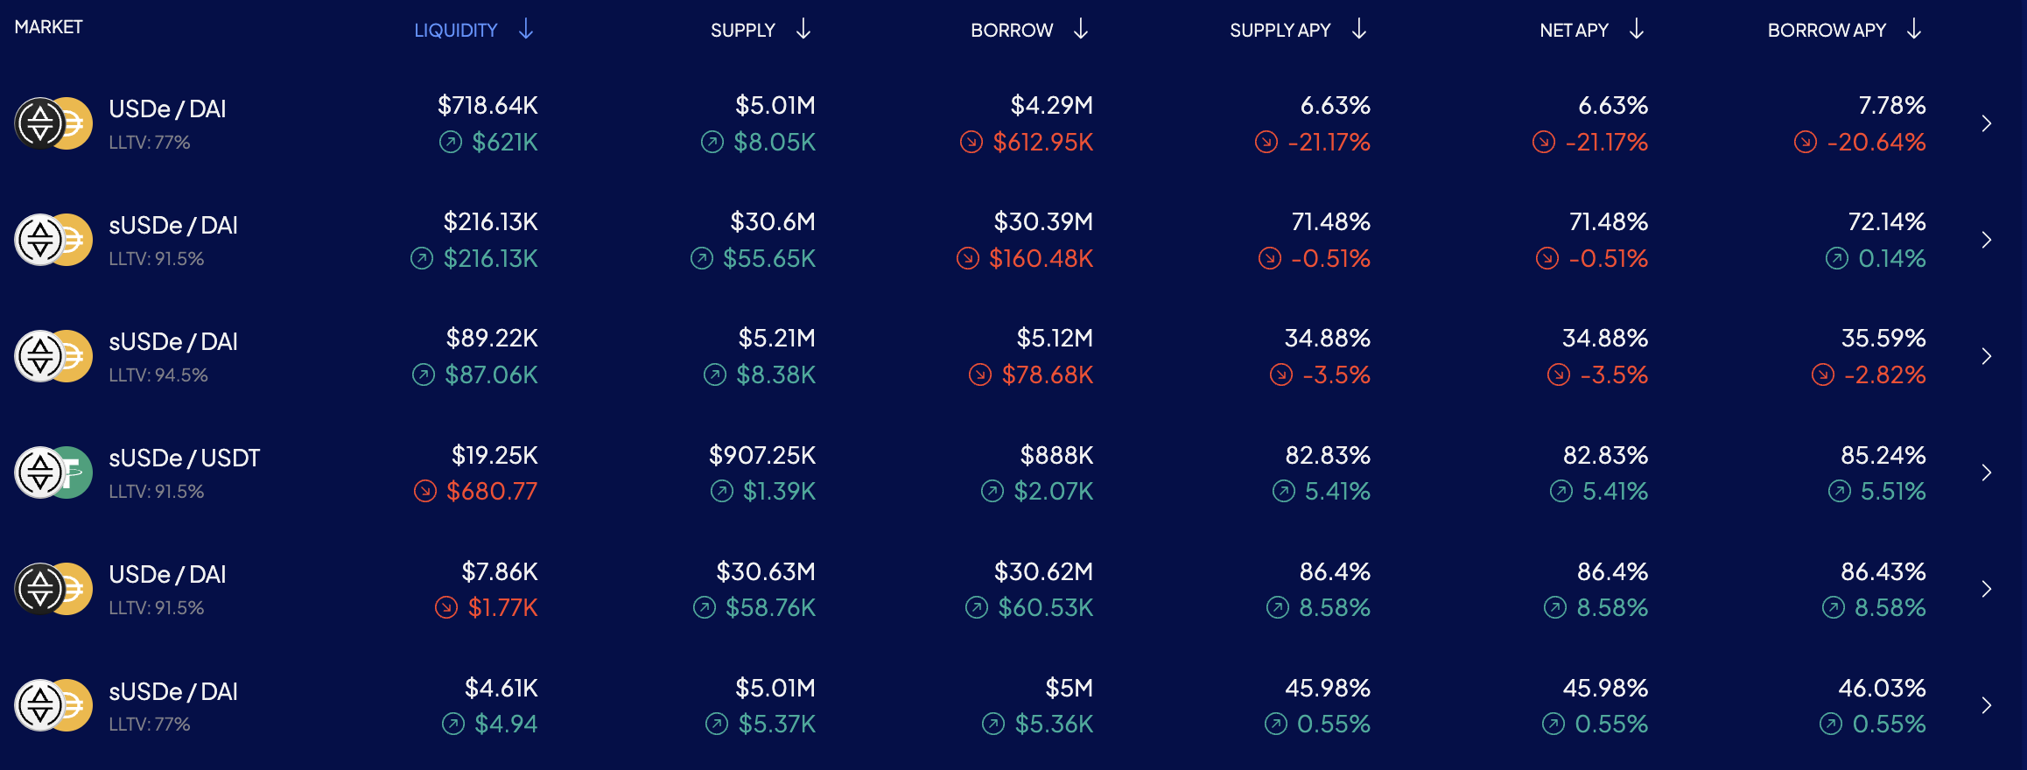Expand the first USDe/DAI row chevron
This screenshot has width=2027, height=770.
point(1987,123)
